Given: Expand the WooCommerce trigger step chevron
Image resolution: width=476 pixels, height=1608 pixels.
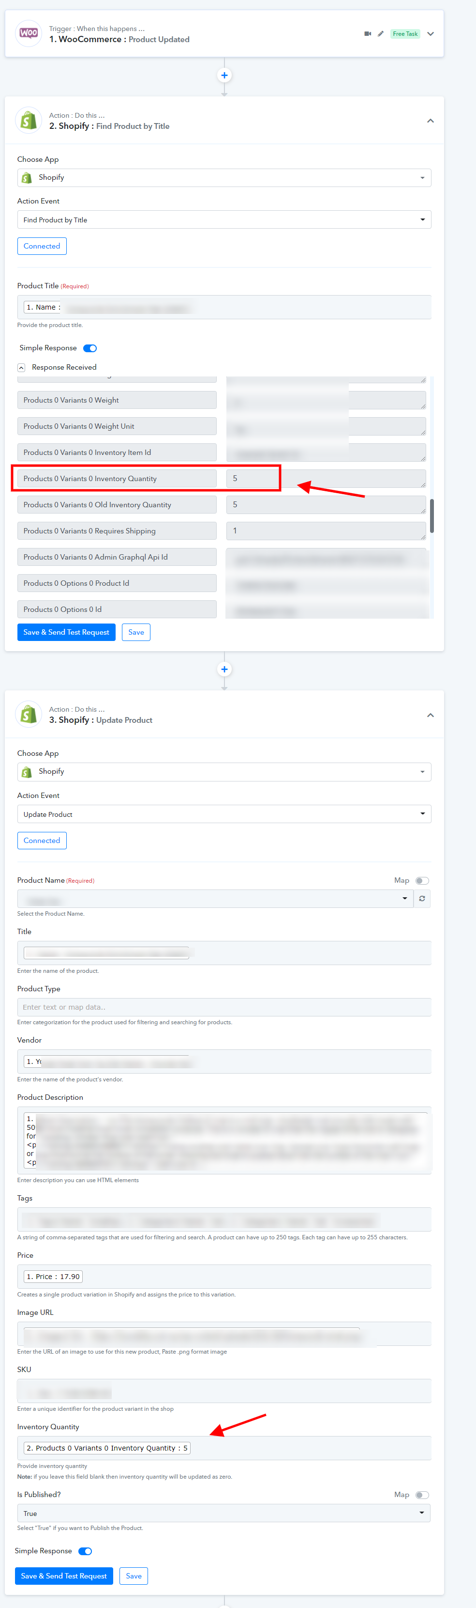Looking at the screenshot, I should pyautogui.click(x=431, y=34).
